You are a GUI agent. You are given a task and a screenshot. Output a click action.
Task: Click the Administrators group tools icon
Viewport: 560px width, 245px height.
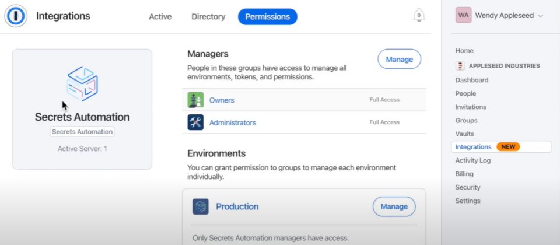195,123
